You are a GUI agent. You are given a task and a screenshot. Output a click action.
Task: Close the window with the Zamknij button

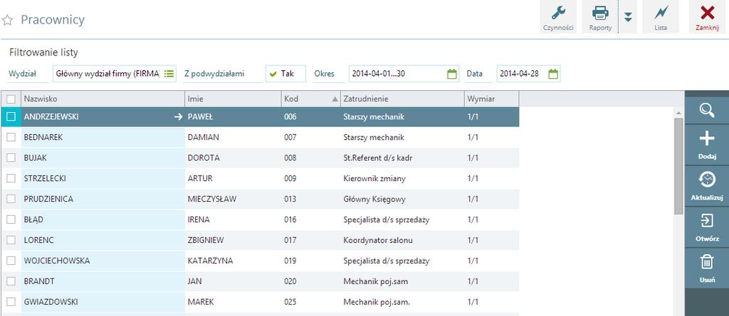707,17
